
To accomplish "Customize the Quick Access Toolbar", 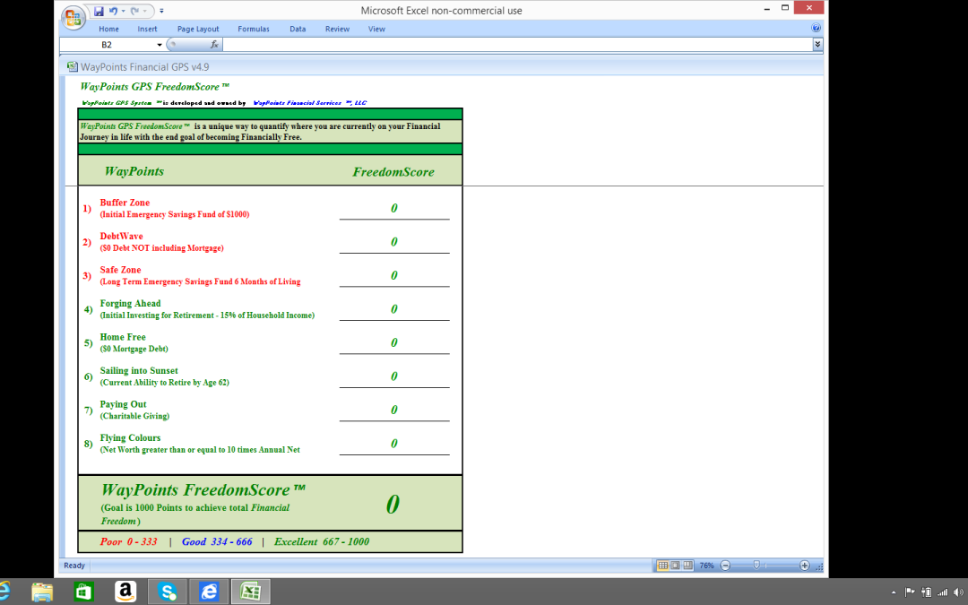I will (161, 11).
